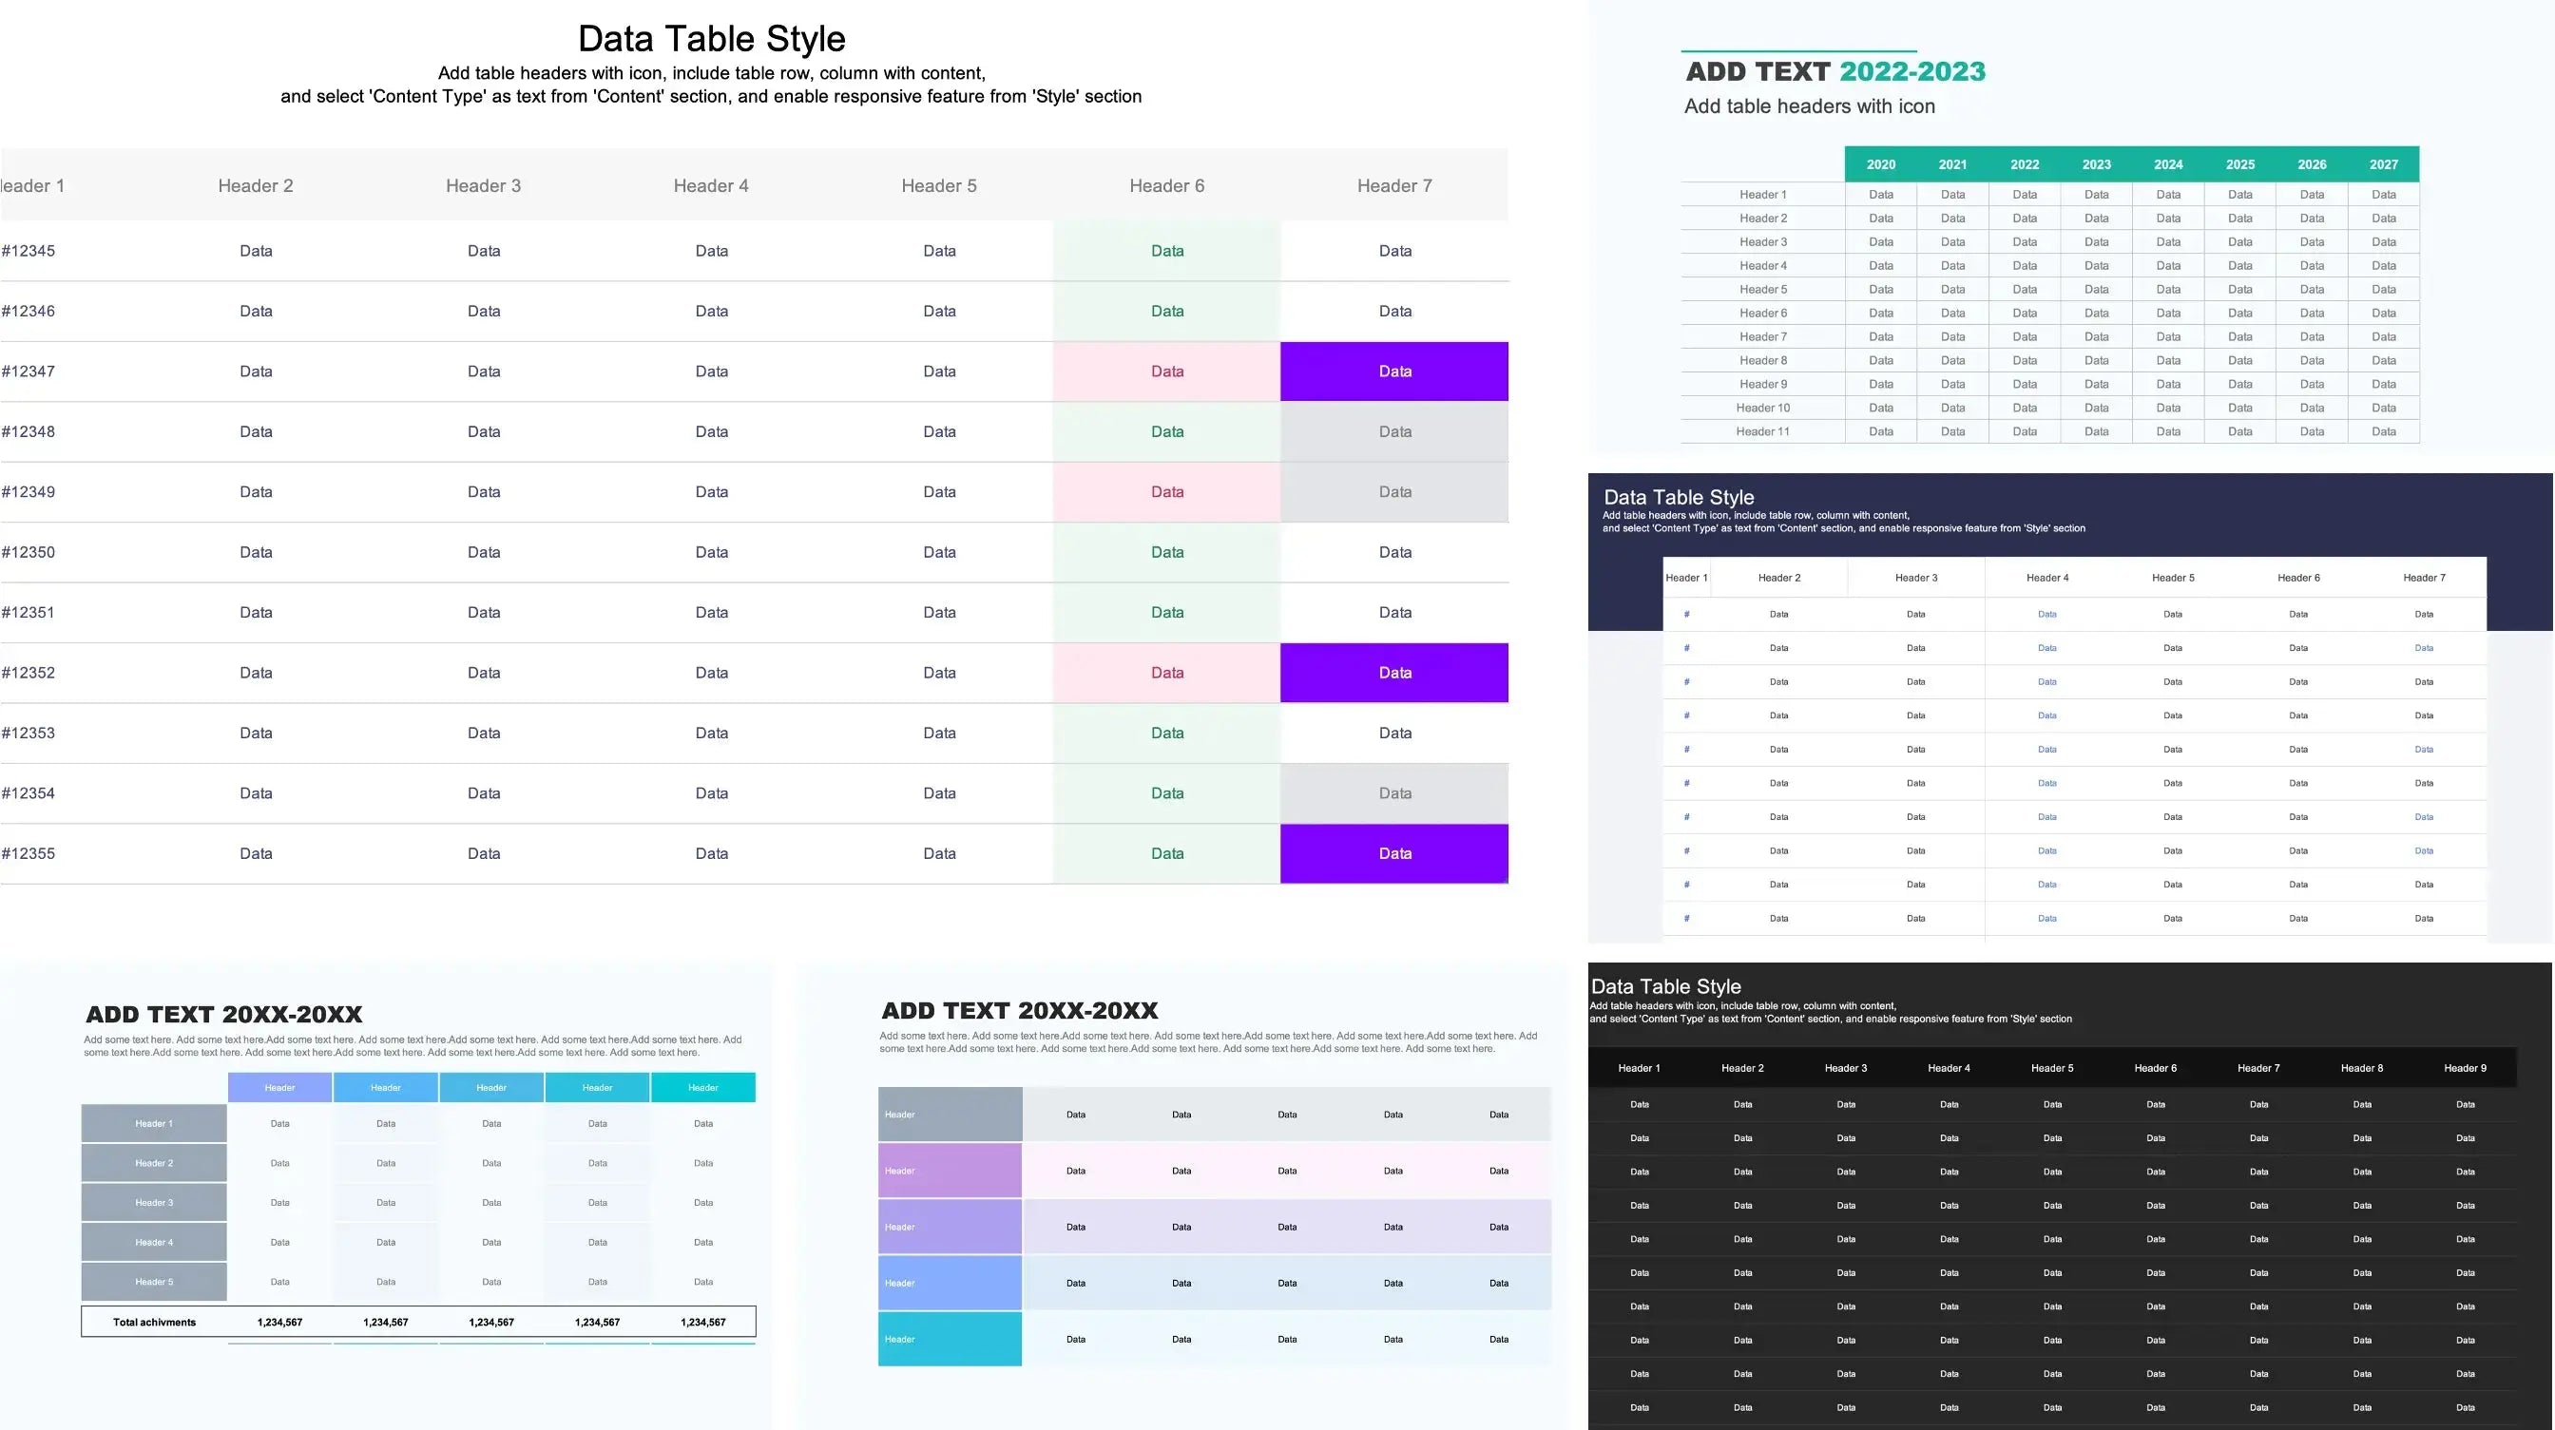Image resolution: width=2555 pixels, height=1430 pixels.
Task: Select the 'Add table headers with icon' subtitle
Action: point(1809,106)
